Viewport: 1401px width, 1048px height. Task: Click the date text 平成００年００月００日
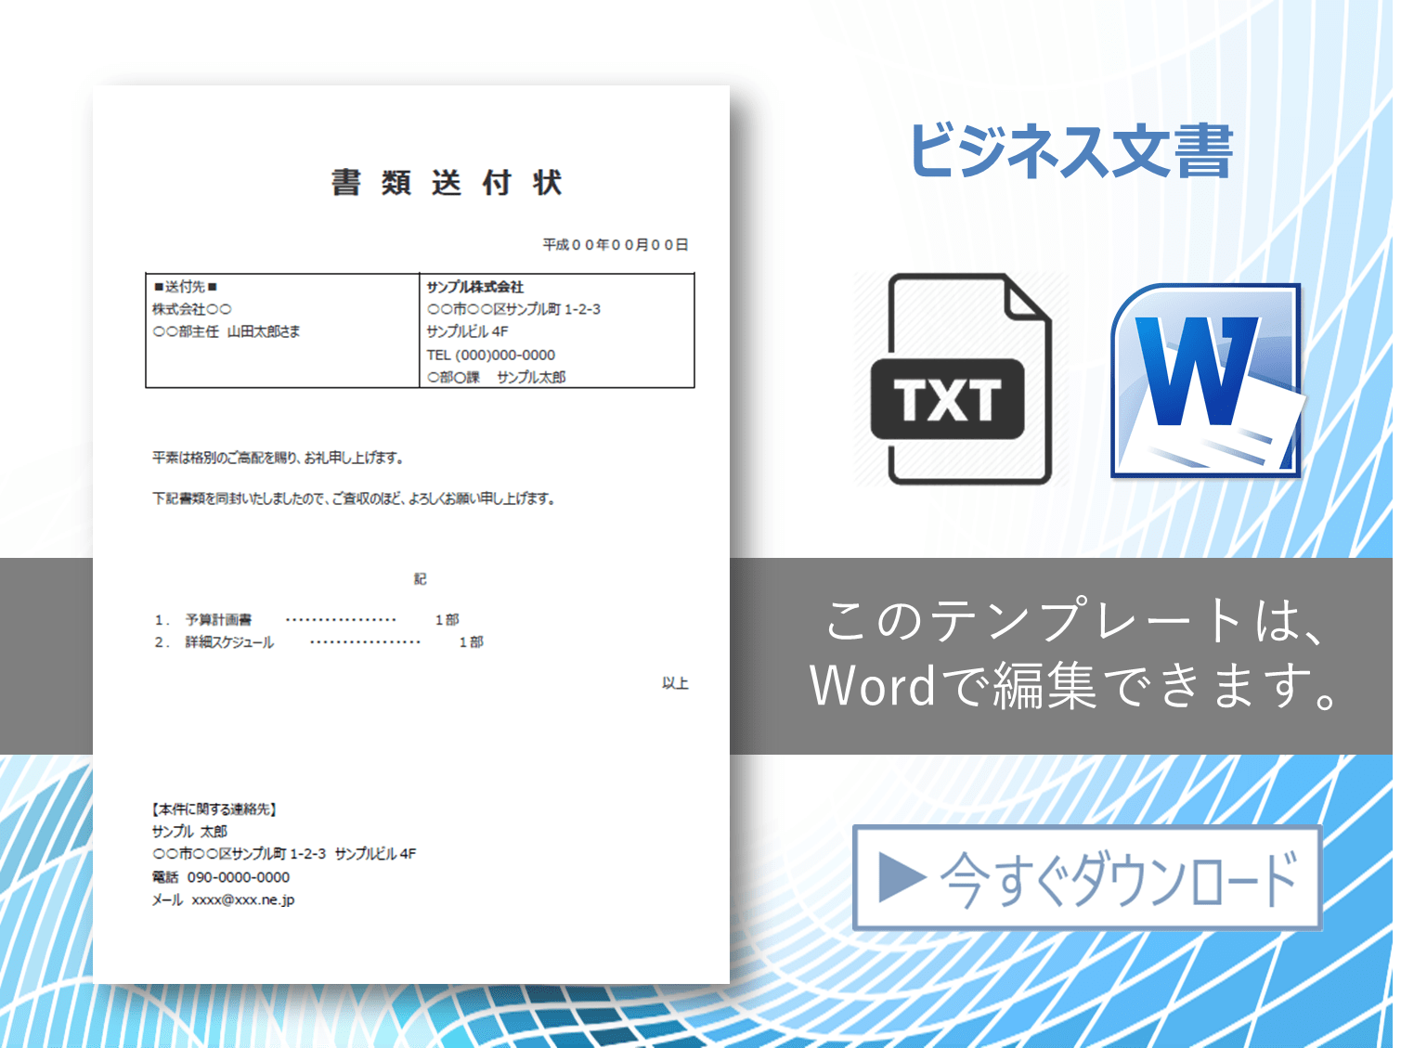click(616, 244)
